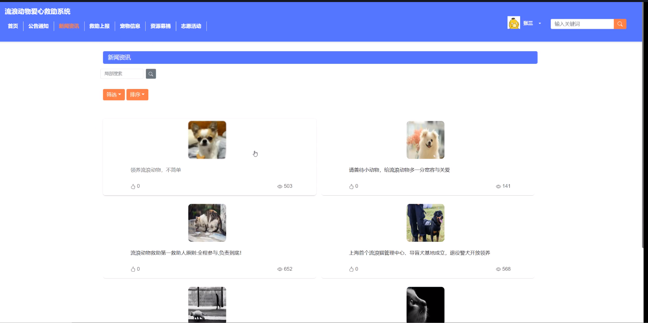
Task: Click the username 张三
Action: coord(528,23)
